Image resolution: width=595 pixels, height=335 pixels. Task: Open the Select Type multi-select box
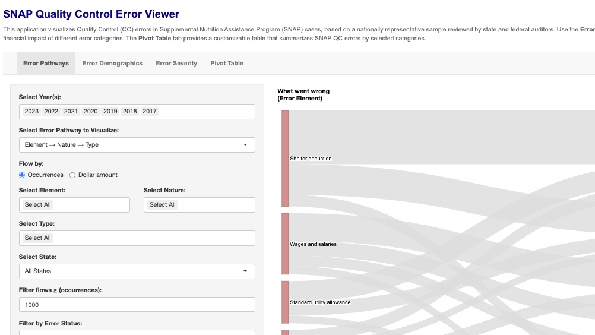pyautogui.click(x=137, y=238)
